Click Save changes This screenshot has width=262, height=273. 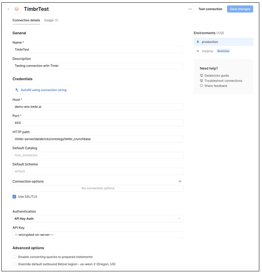coord(240,9)
